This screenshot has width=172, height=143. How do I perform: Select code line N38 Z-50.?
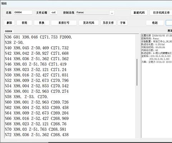pyautogui.click(x=14, y=42)
